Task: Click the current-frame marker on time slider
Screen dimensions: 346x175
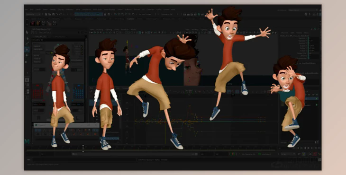Action: tap(83, 149)
